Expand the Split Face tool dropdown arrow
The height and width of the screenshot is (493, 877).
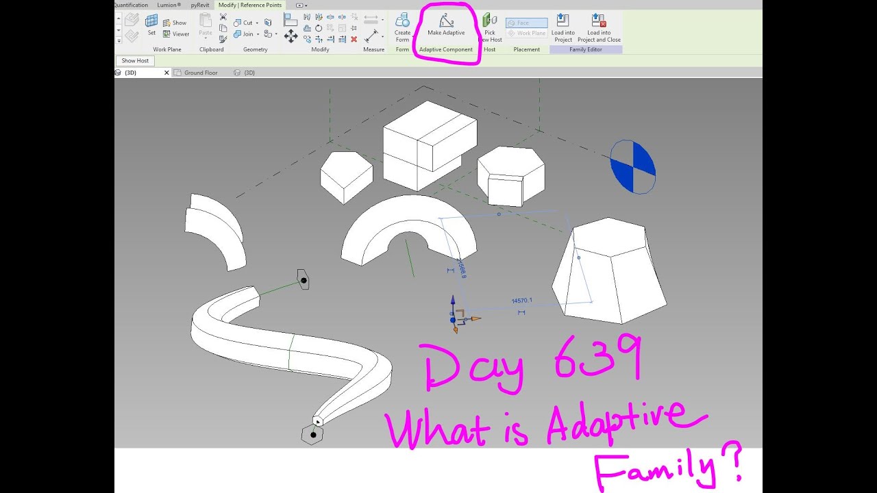[276, 34]
